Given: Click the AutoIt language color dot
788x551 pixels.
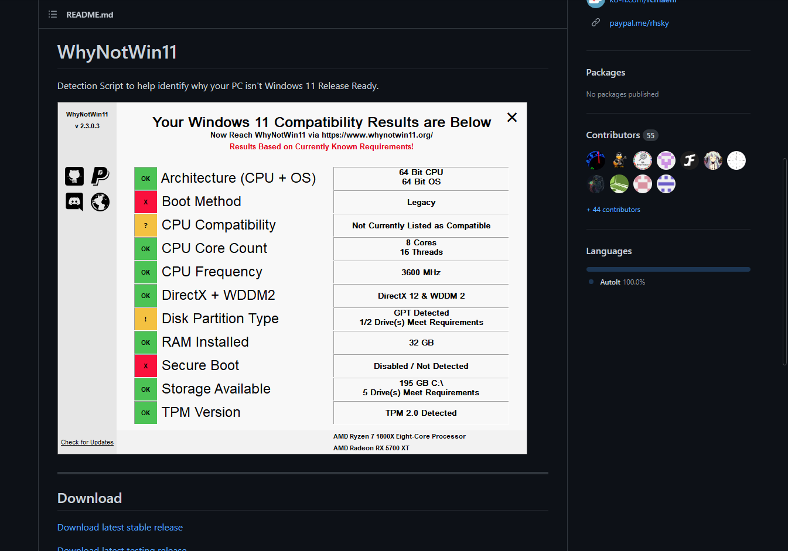Looking at the screenshot, I should [591, 282].
